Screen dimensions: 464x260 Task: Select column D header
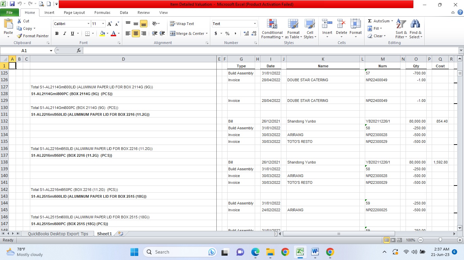(123, 59)
